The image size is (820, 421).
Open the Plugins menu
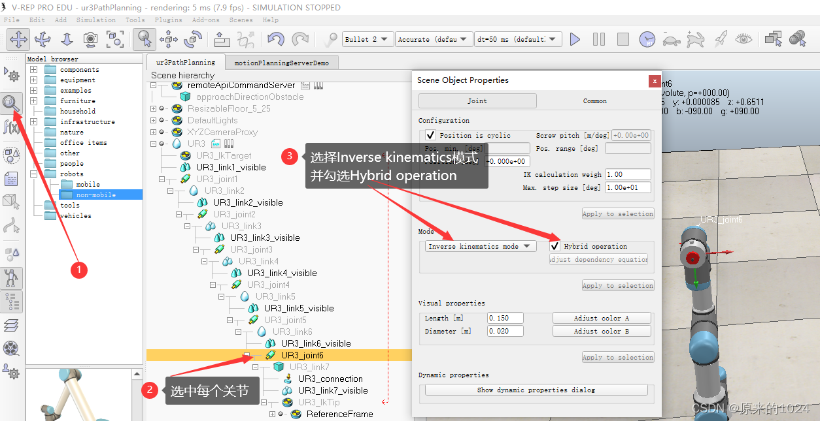coord(169,20)
